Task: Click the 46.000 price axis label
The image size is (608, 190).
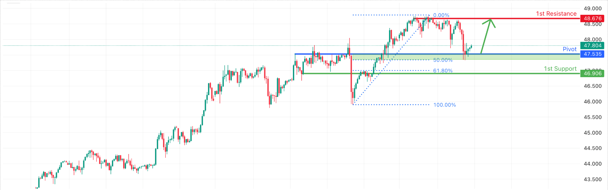Action: pyautogui.click(x=593, y=102)
